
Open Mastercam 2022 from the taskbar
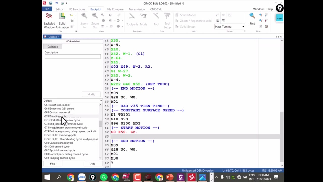point(126,177)
